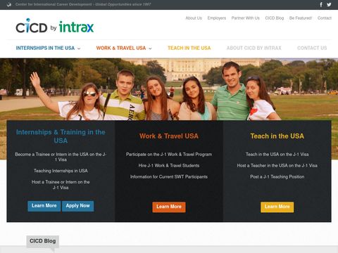Image resolution: width=338 pixels, height=253 pixels.
Task: Click the group photo hero banner
Action: [169, 89]
